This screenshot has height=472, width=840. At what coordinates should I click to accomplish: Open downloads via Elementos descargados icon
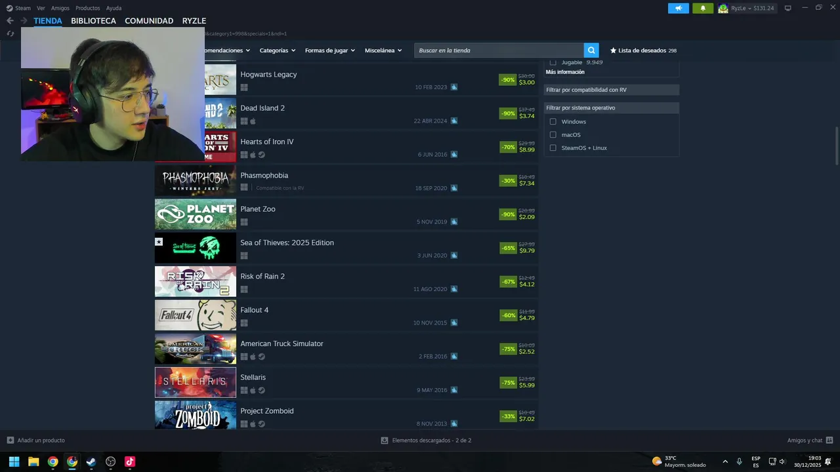tap(385, 441)
